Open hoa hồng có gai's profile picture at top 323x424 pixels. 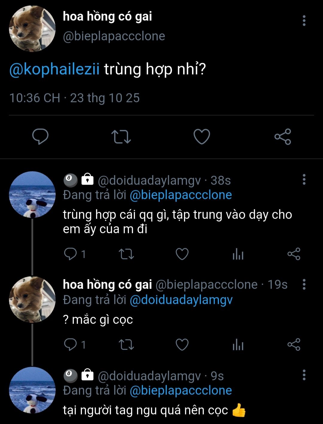(32, 28)
